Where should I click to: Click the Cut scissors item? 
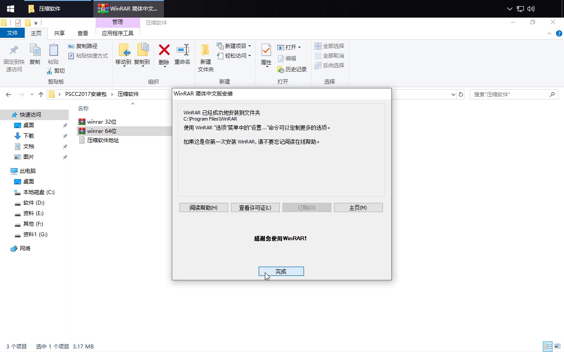[x=56, y=70]
